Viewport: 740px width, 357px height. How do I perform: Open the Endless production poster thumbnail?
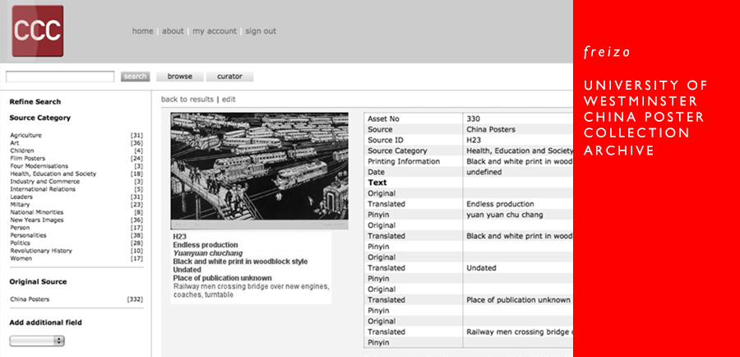260,171
